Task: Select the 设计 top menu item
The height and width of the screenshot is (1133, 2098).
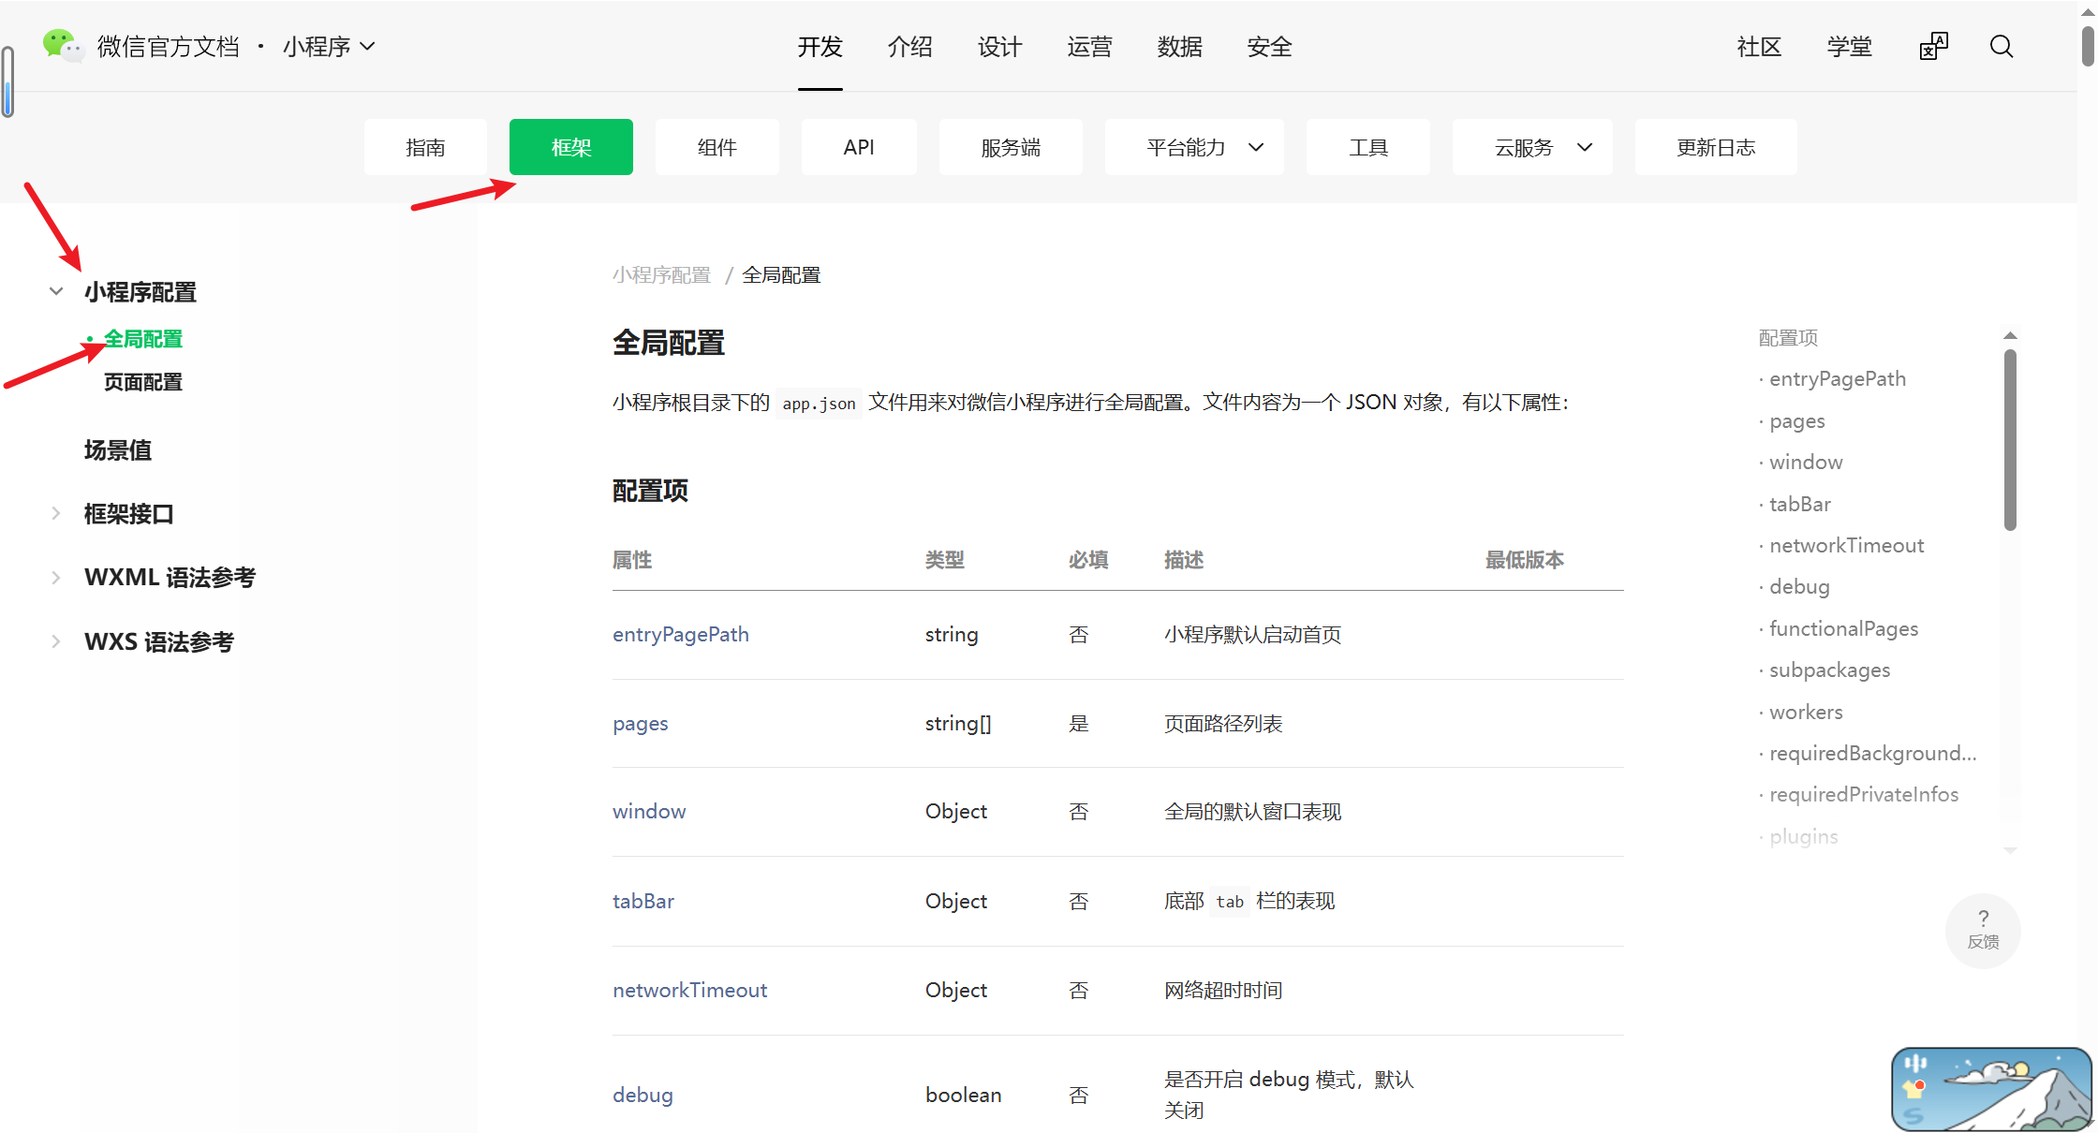Action: click(x=999, y=47)
